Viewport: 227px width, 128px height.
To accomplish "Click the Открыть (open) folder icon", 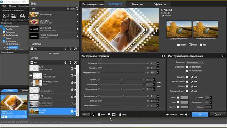I will coord(14,16).
